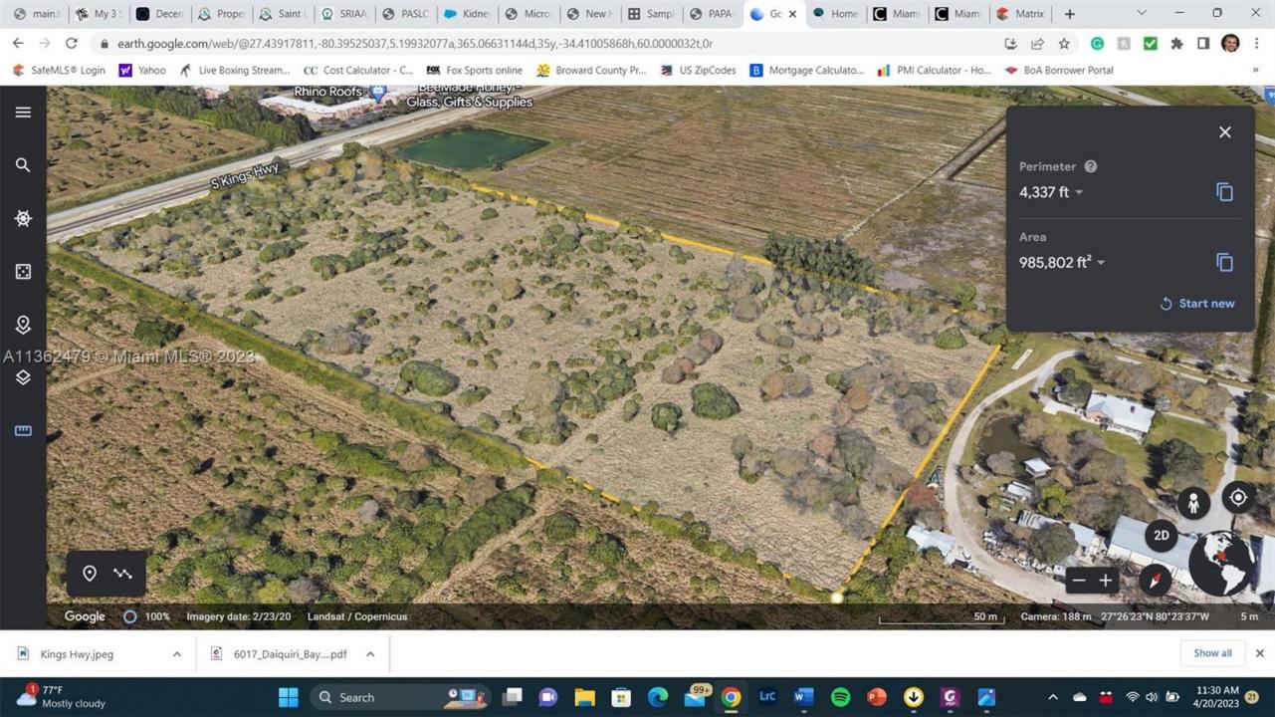1275x717 pixels.
Task: Open the Map Style panel from the sidebar
Action: click(x=23, y=376)
